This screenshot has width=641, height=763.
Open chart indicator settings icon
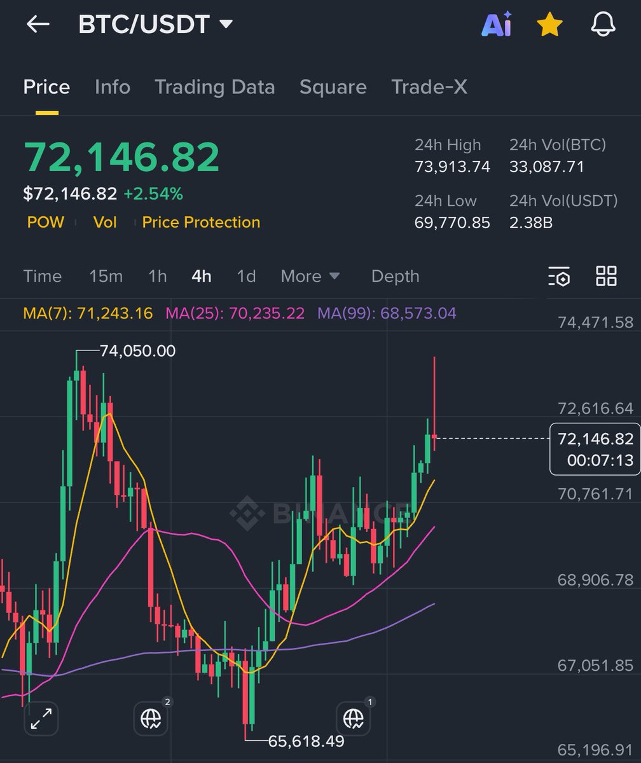[x=559, y=276]
